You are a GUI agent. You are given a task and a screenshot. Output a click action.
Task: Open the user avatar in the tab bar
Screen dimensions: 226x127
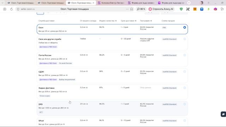tap(202, 3)
